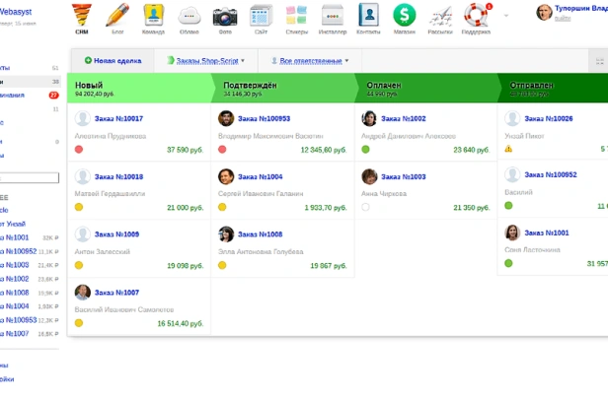Select the Подтверждён stage header
The image size is (608, 399).
coord(250,86)
